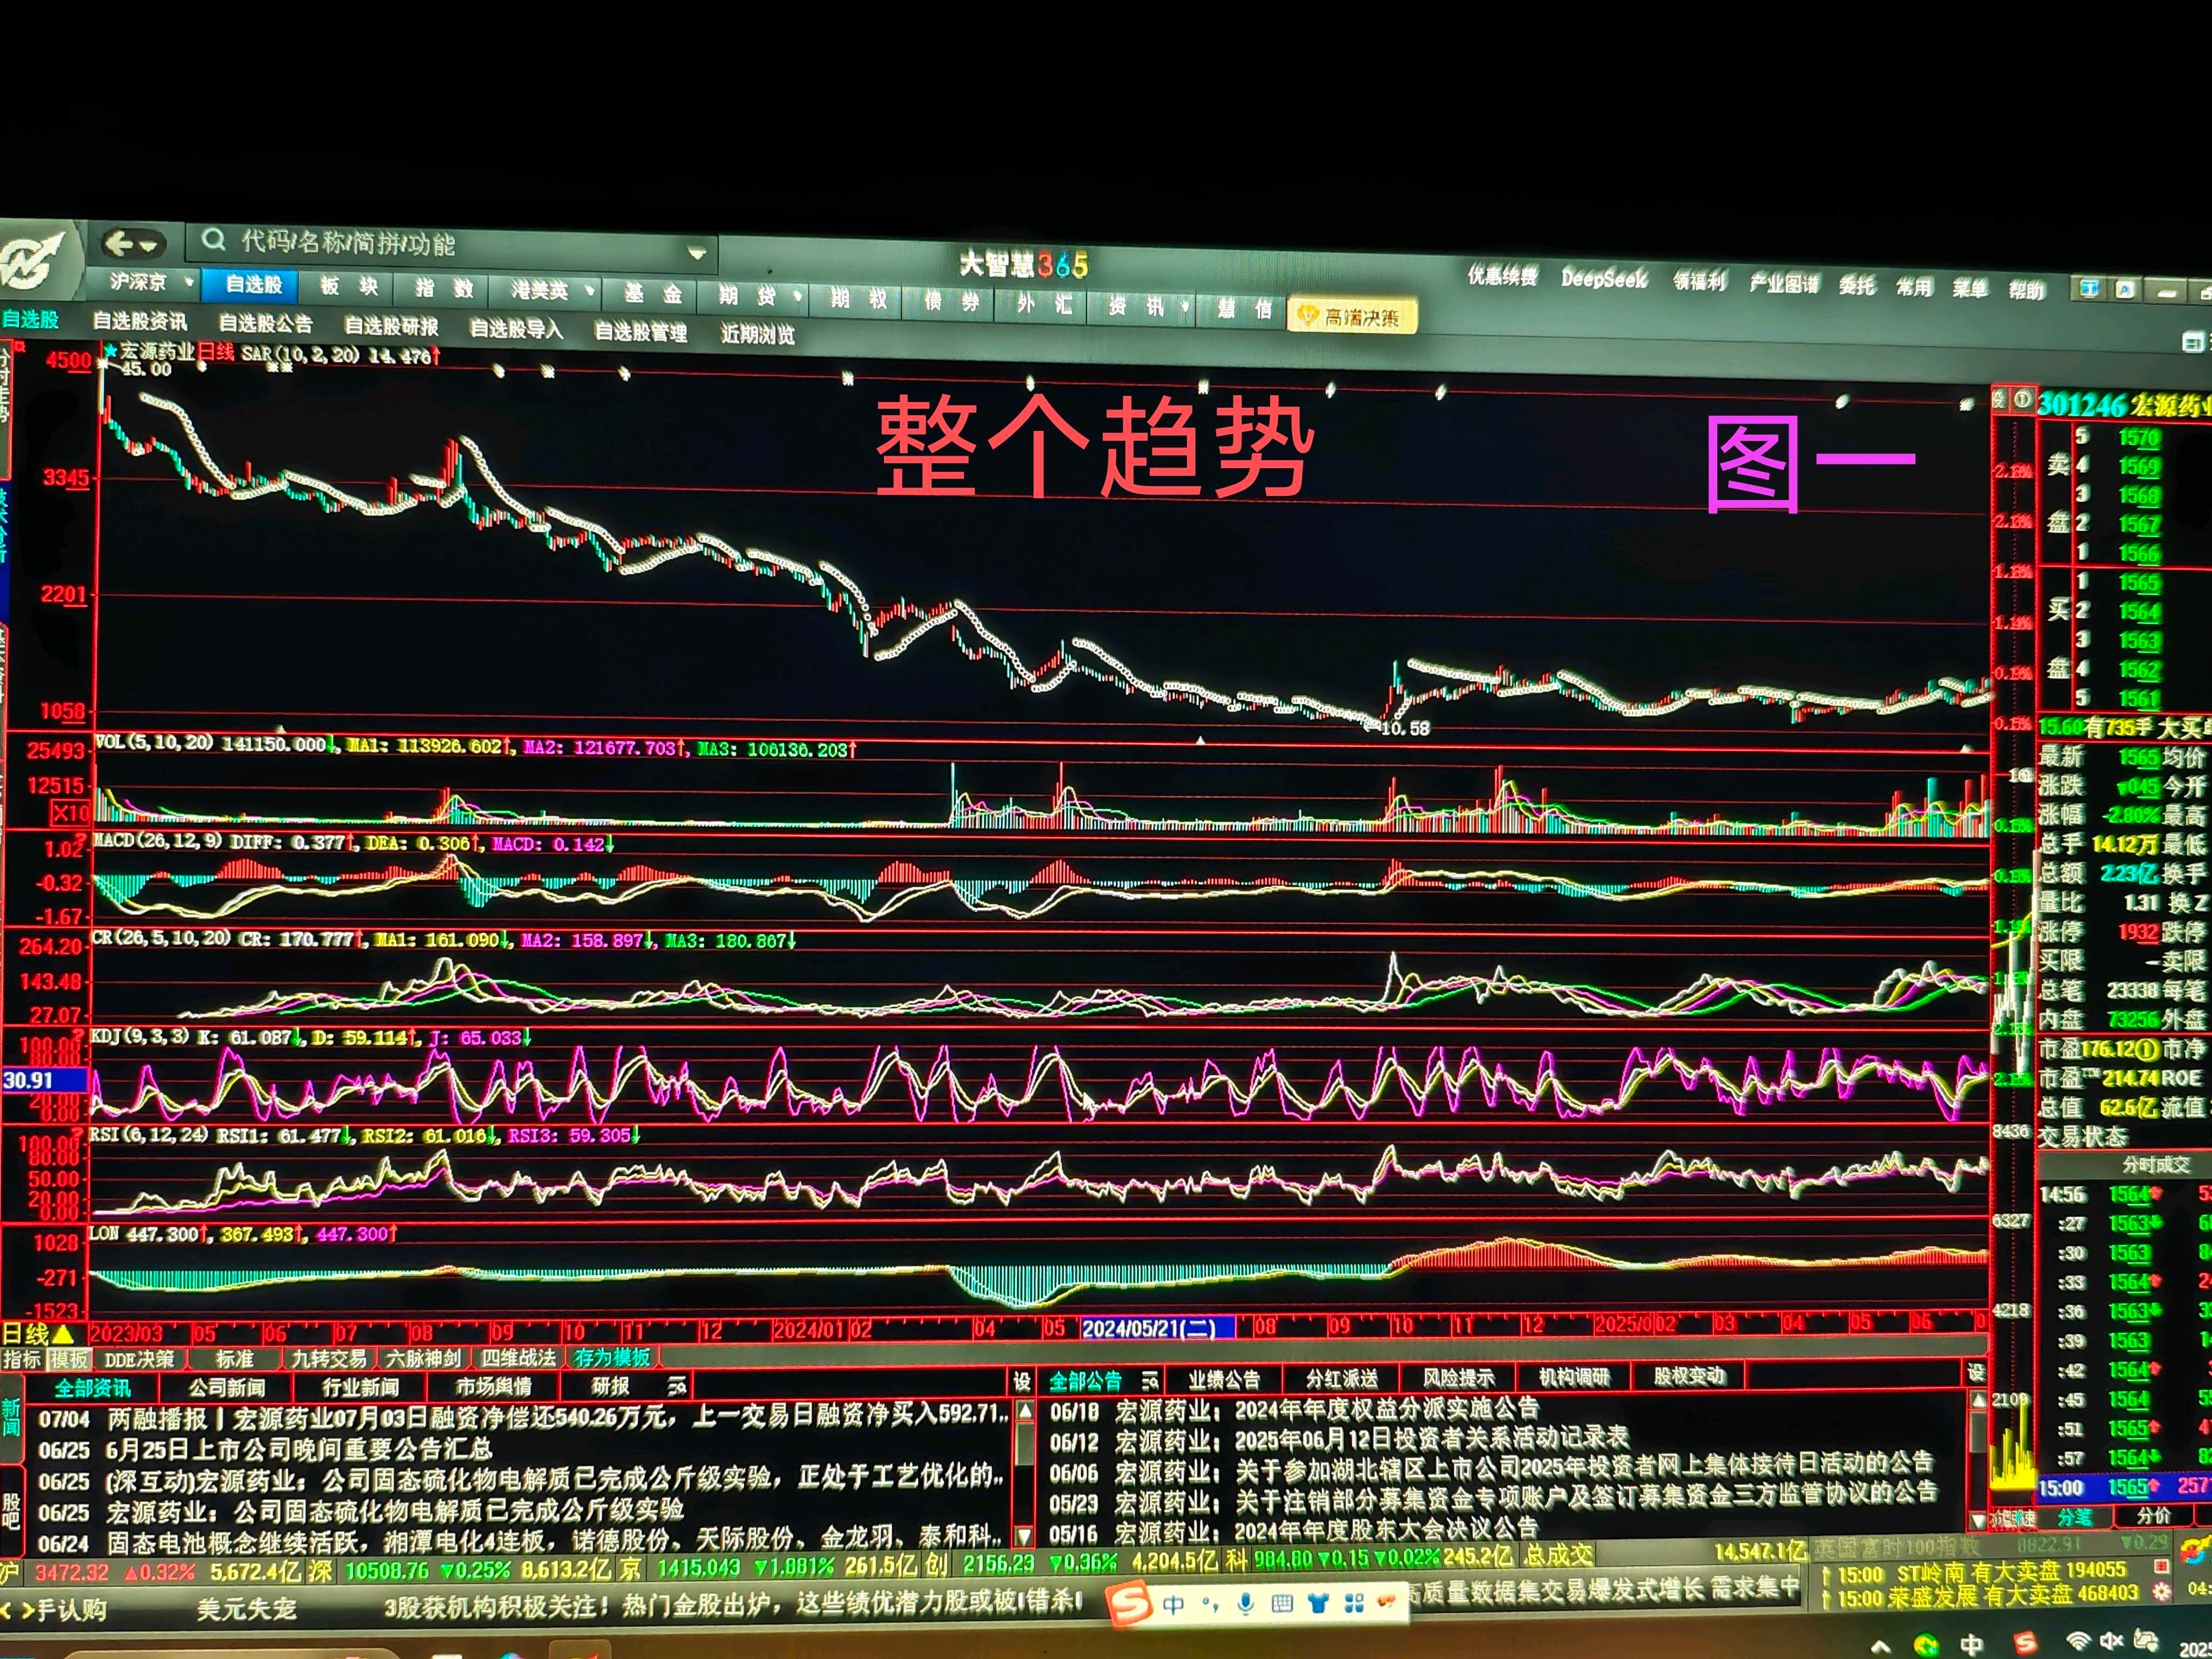This screenshot has width=2212, height=1659.
Task: Click the icon beside the 研报 tab
Action: 677,1386
